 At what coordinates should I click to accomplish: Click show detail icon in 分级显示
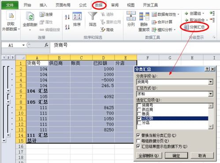pos(212,13)
